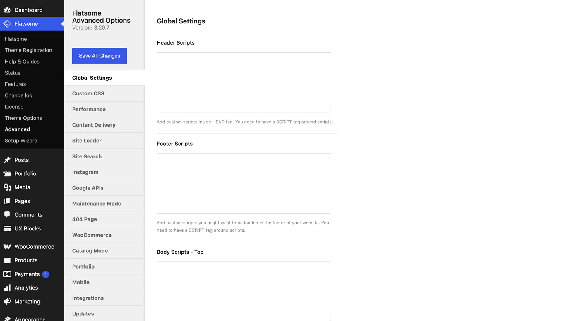The width and height of the screenshot is (562, 321).
Task: View the Change log submenu page
Action: 18,95
